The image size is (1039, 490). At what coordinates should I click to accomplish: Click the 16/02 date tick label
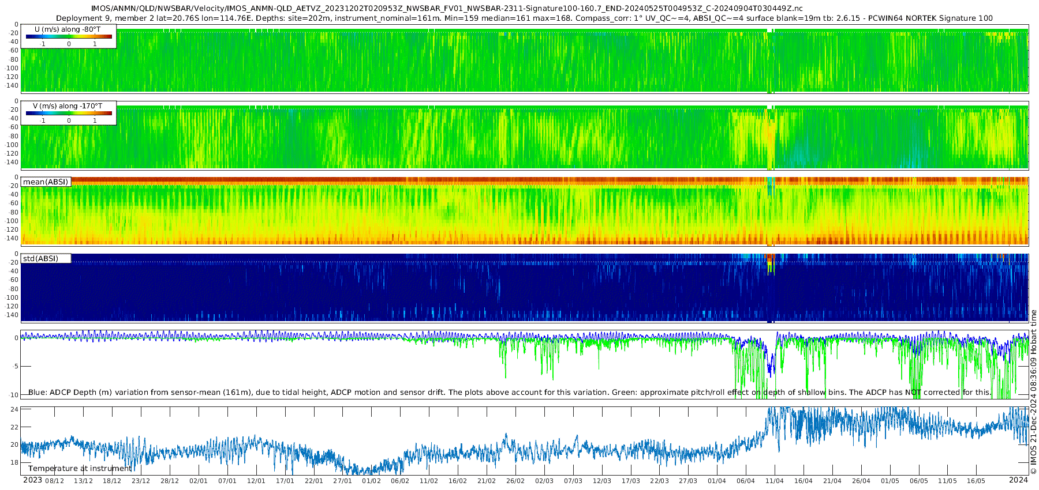[x=458, y=481]
